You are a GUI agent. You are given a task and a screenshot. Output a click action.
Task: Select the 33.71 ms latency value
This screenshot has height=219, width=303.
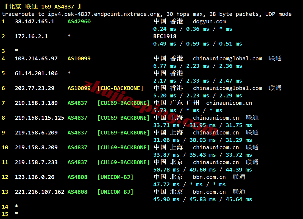pos(166,125)
